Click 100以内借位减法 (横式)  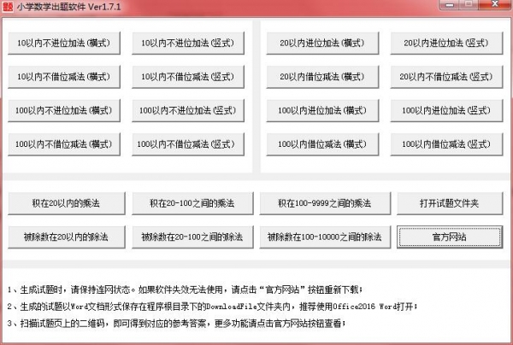[322, 144]
